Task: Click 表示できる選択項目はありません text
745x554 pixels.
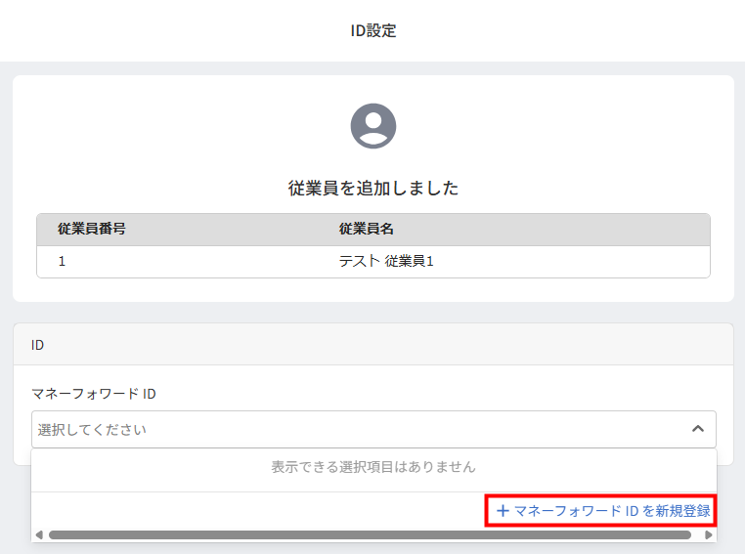Action: [x=372, y=467]
